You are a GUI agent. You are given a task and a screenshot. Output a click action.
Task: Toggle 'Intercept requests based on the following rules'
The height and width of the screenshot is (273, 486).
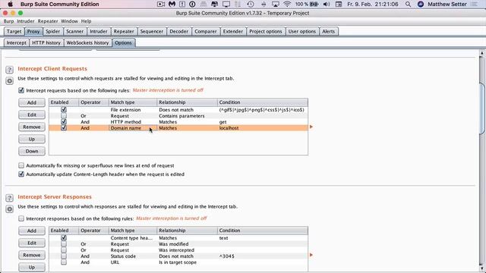pyautogui.click(x=21, y=90)
